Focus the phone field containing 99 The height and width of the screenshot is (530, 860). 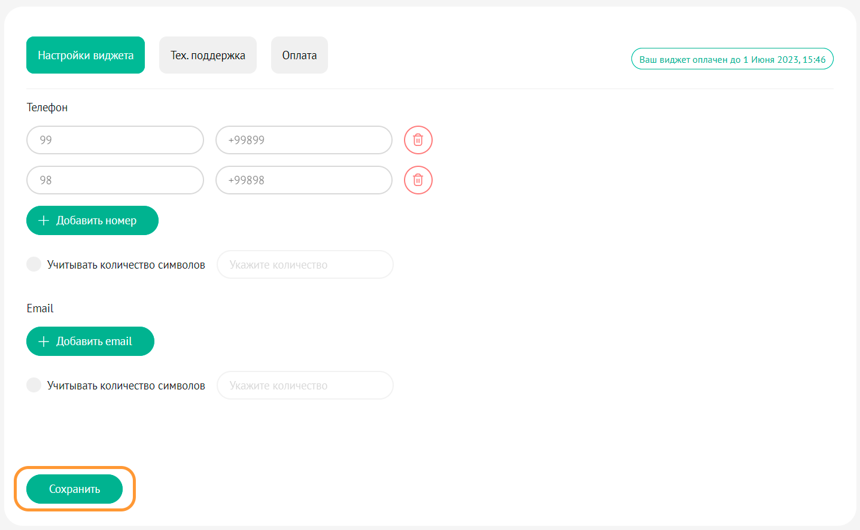pyautogui.click(x=115, y=140)
